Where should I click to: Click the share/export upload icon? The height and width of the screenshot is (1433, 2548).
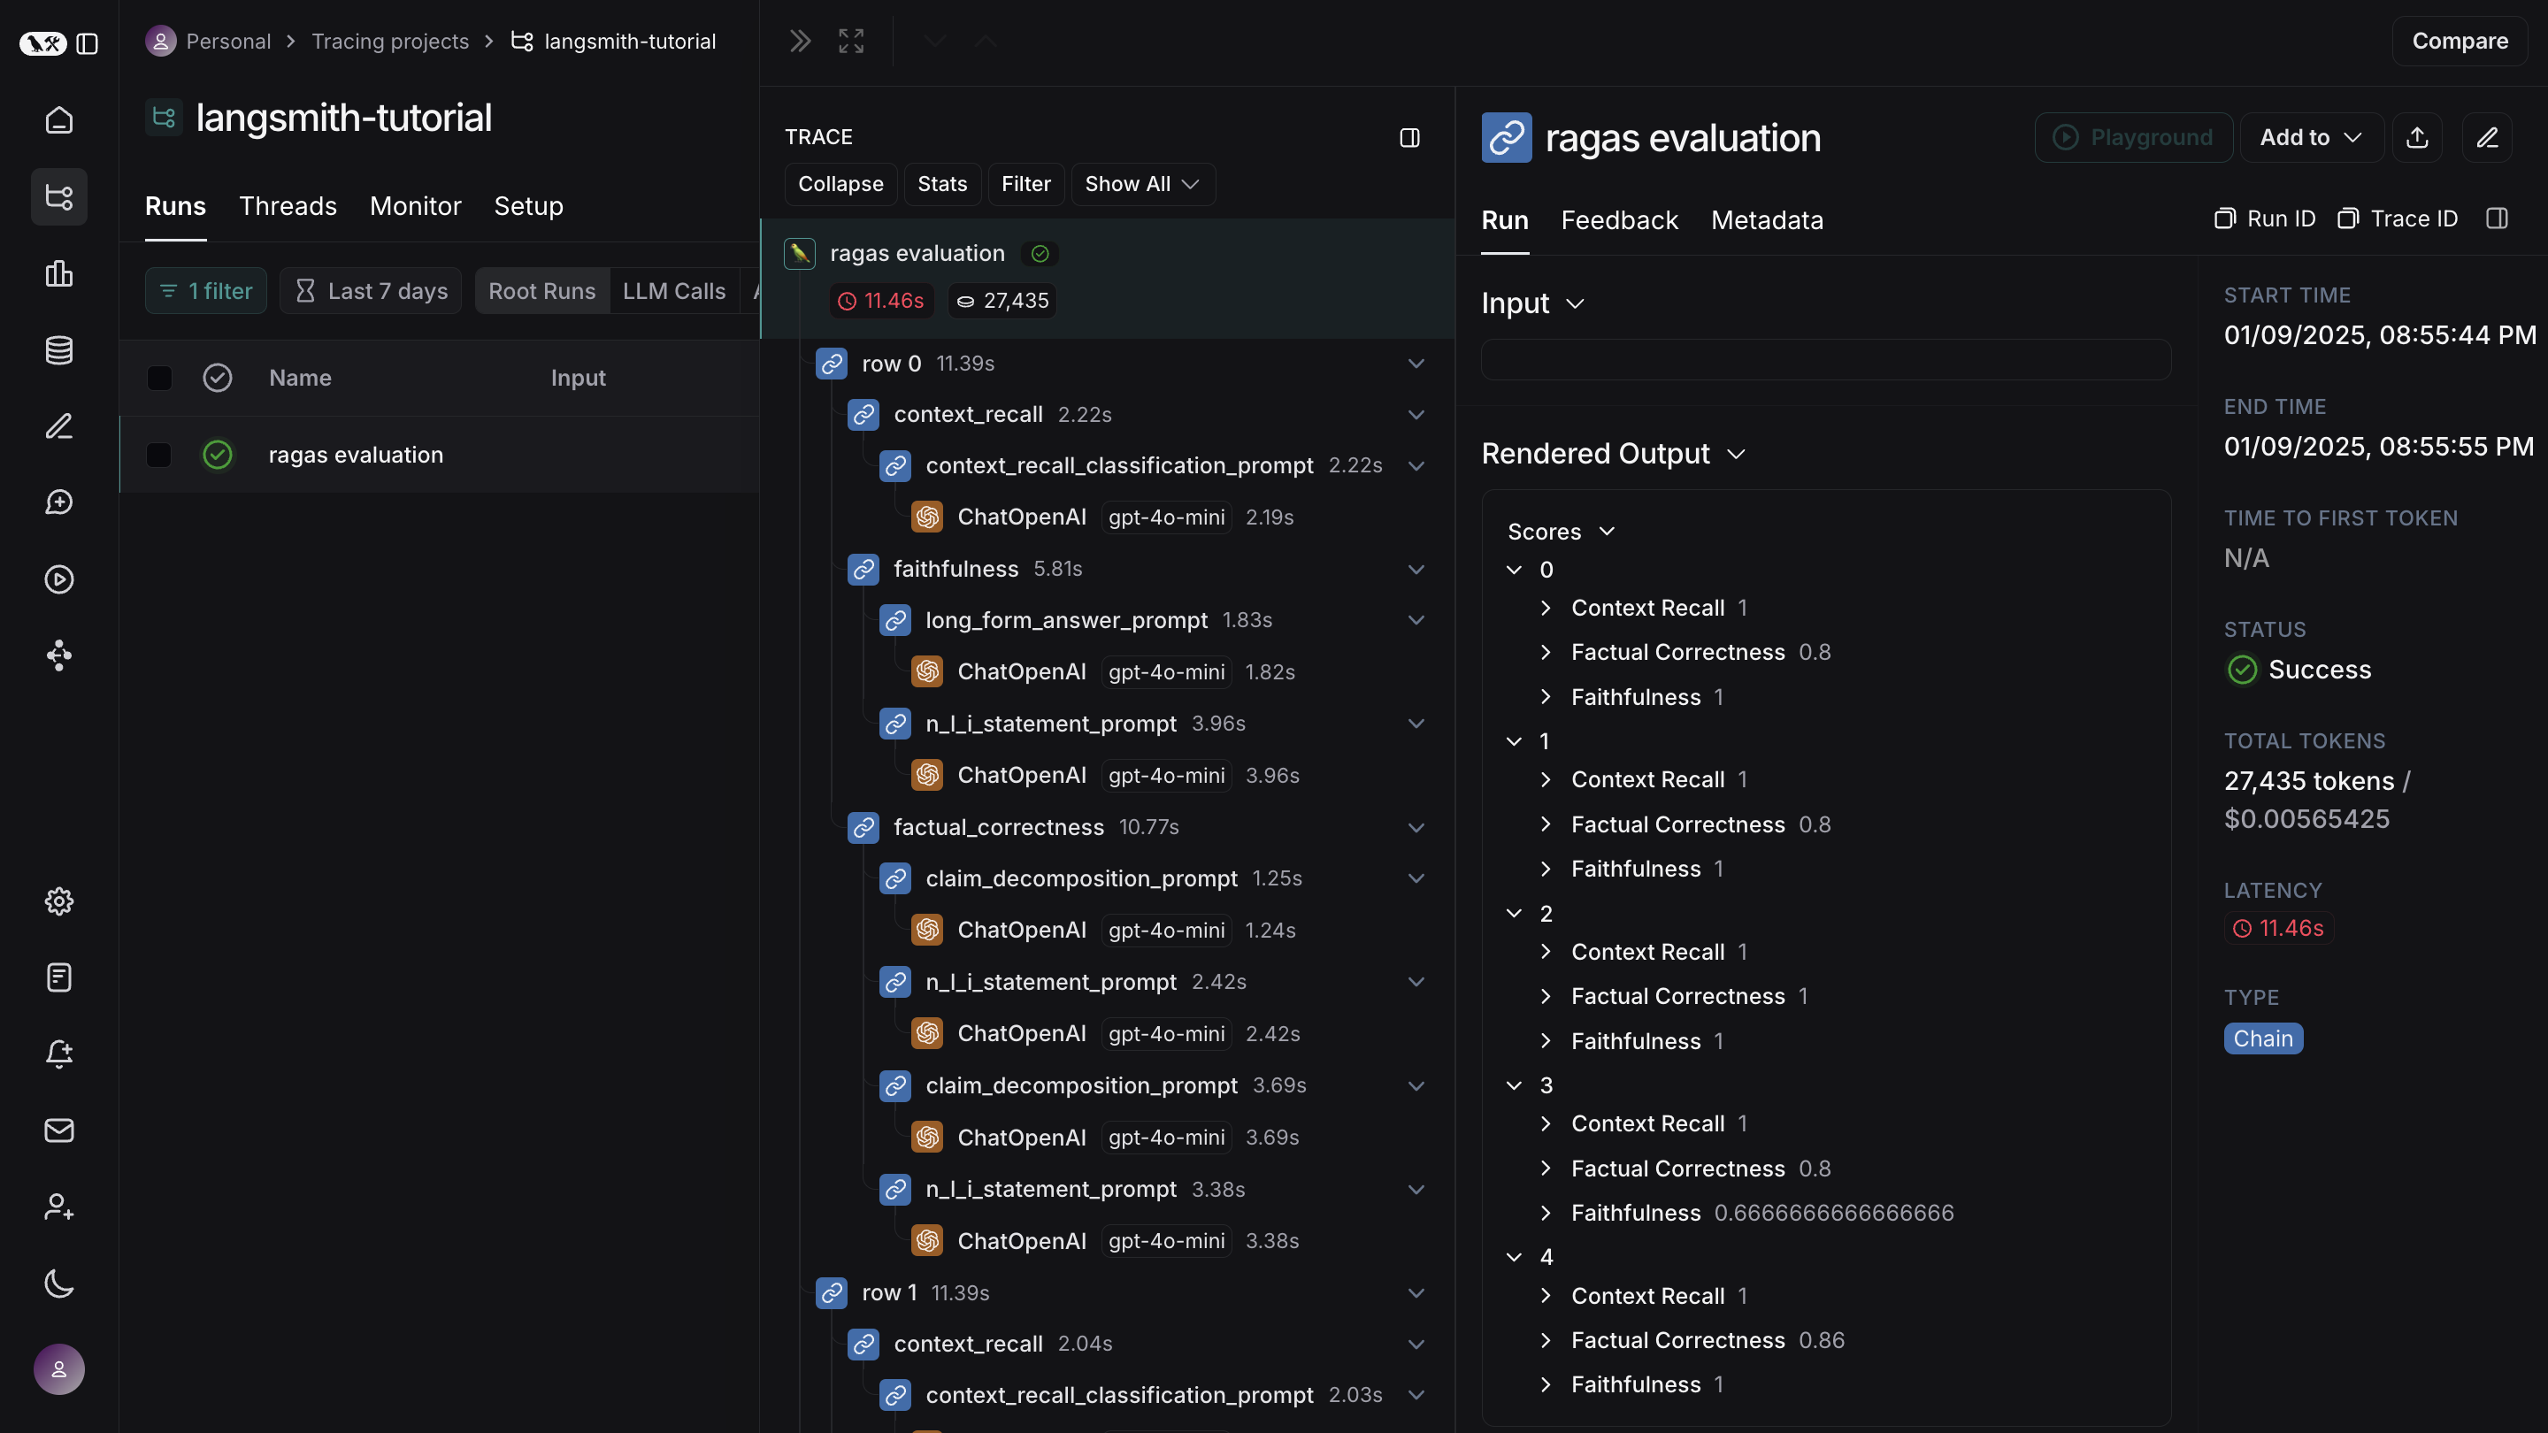(x=2417, y=137)
